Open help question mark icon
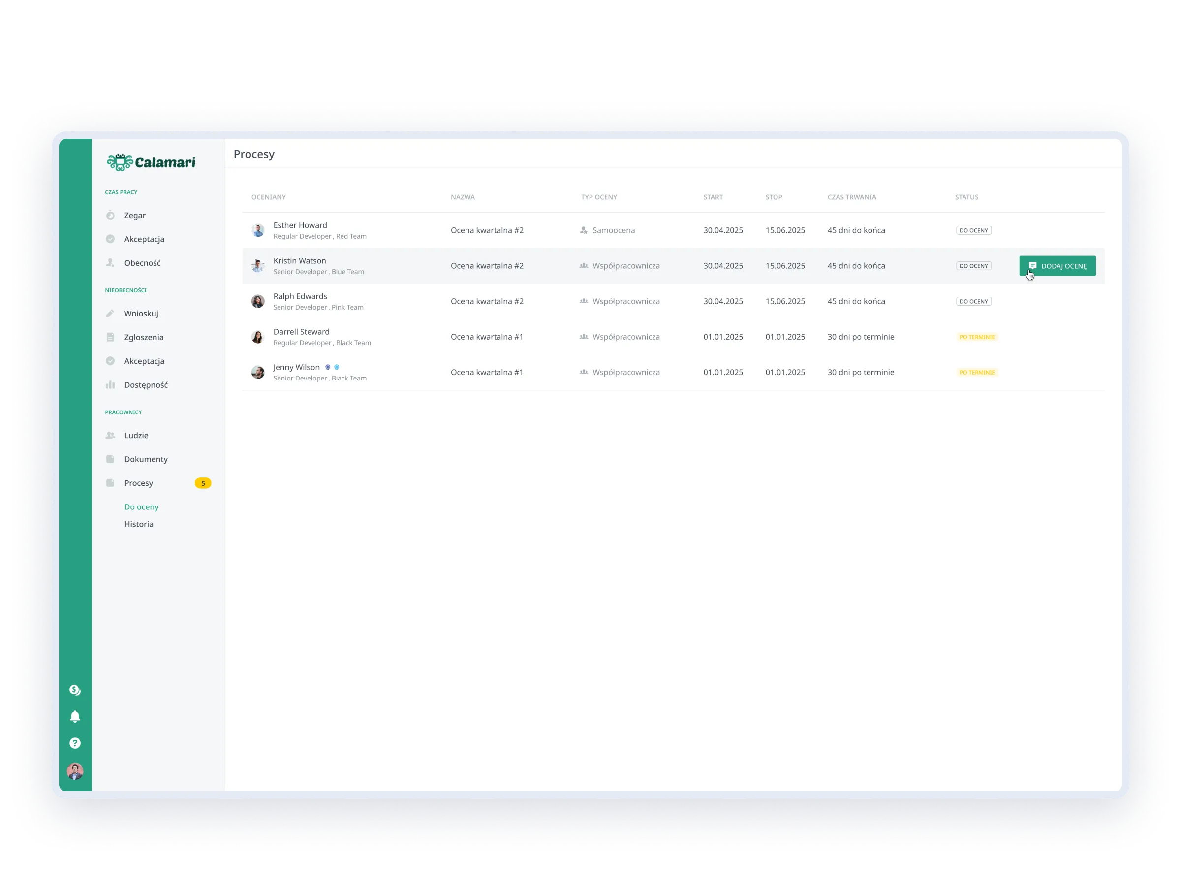 [75, 743]
